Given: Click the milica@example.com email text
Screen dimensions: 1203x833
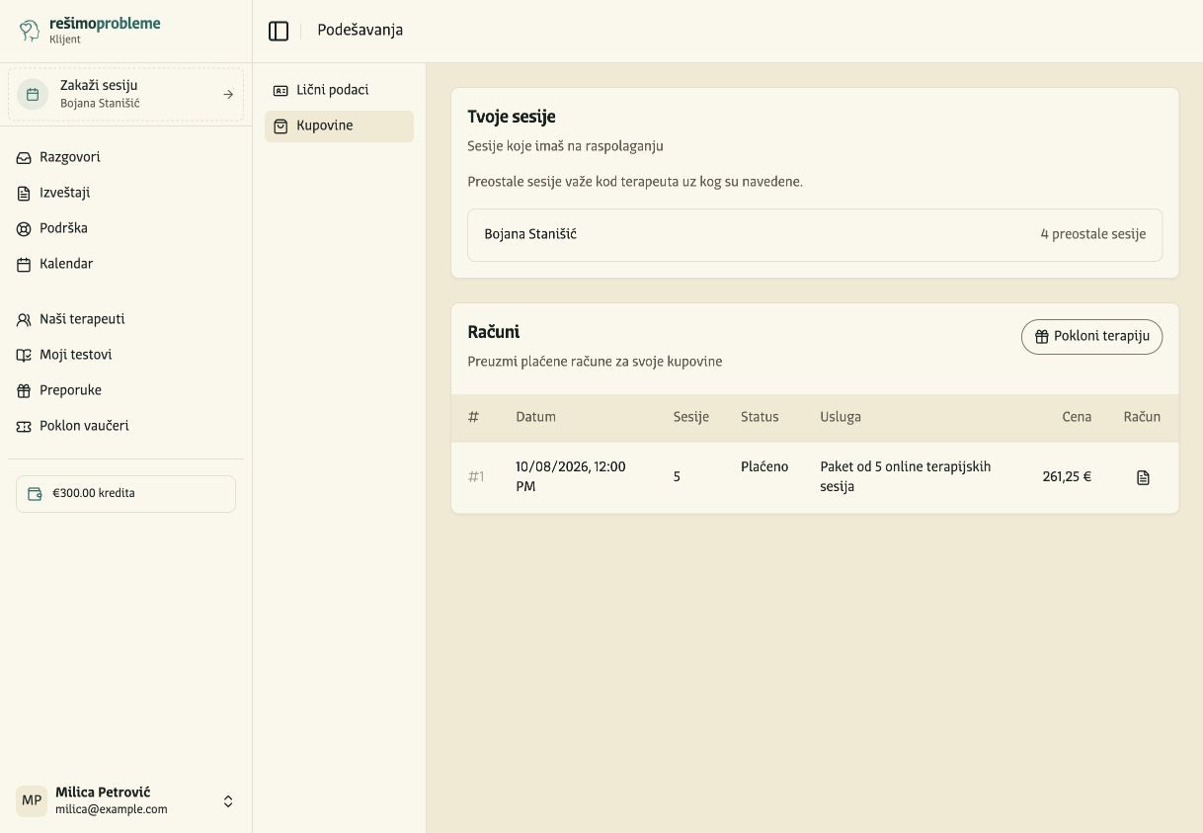Looking at the screenshot, I should [x=112, y=810].
